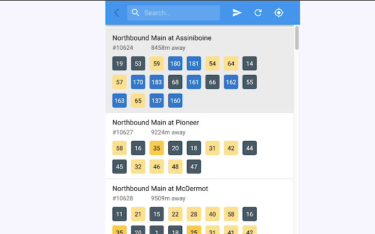
Task: Choose route 137 badge
Action: click(156, 101)
